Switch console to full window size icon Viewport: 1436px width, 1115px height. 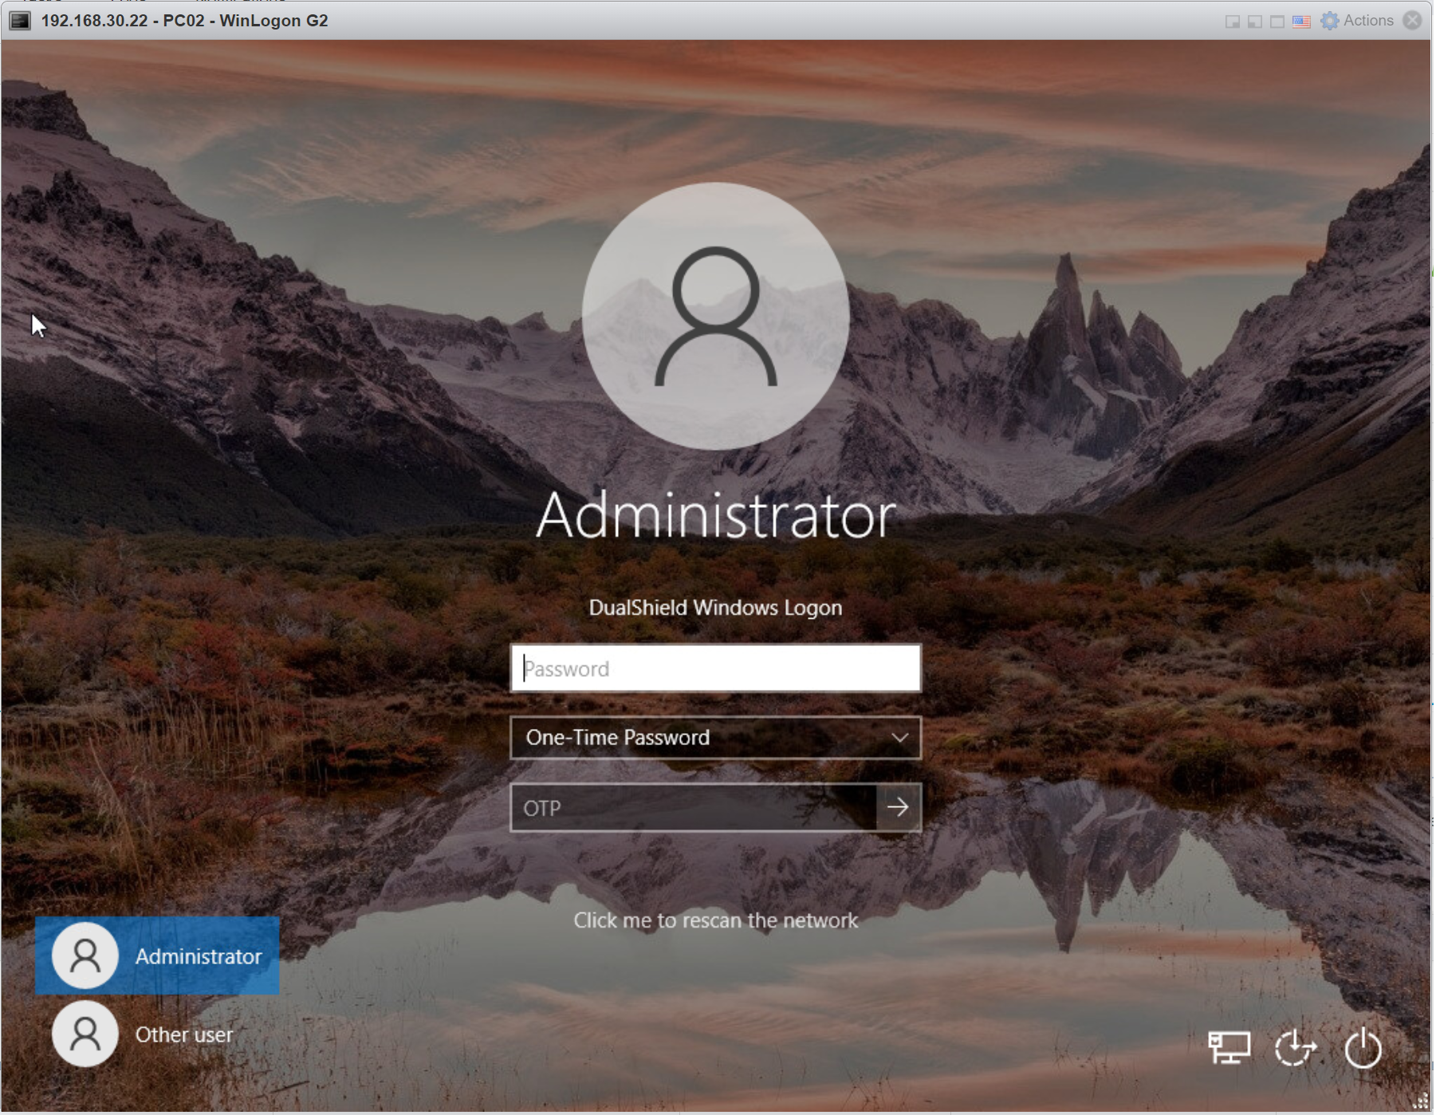click(x=1277, y=22)
